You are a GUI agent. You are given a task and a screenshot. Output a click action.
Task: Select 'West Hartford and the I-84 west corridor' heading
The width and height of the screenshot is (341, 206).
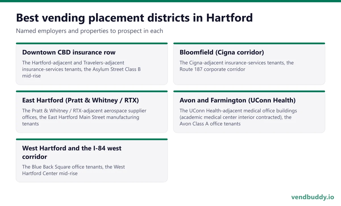(72, 152)
